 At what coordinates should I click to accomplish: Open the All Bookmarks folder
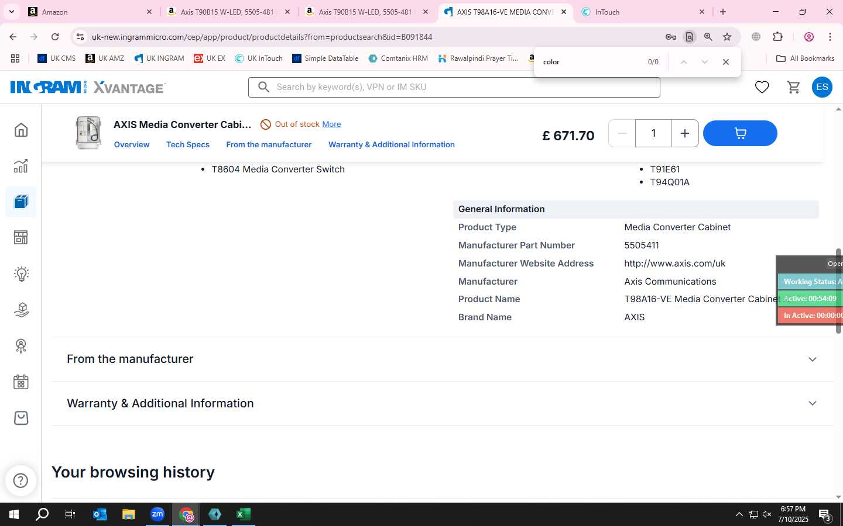(x=805, y=58)
